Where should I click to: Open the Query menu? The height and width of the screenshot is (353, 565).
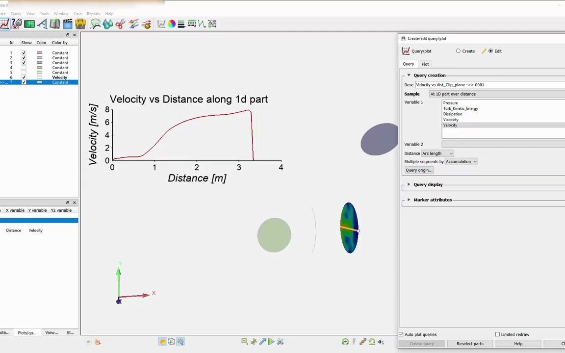click(x=16, y=13)
